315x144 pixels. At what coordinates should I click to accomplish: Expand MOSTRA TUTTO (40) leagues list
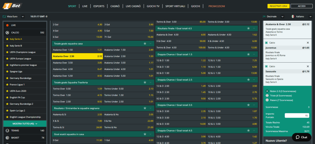pyautogui.click(x=25, y=124)
